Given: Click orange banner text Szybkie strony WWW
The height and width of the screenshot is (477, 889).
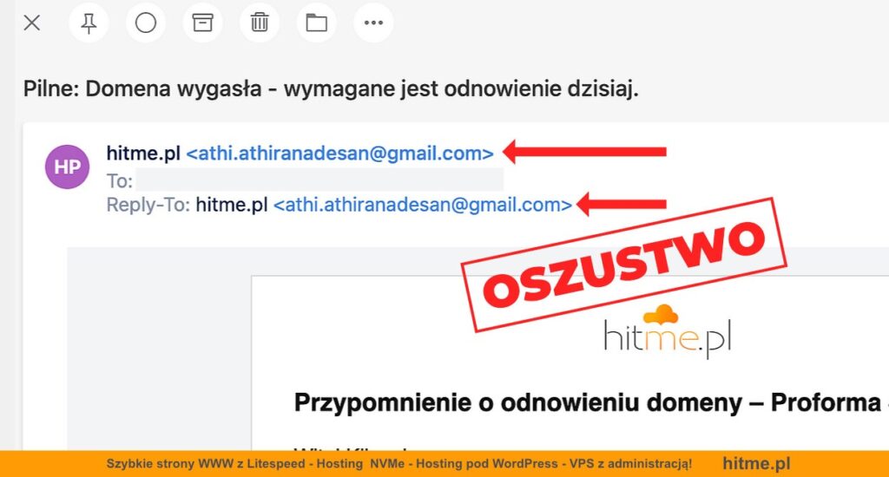Looking at the screenshot, I should (169, 463).
